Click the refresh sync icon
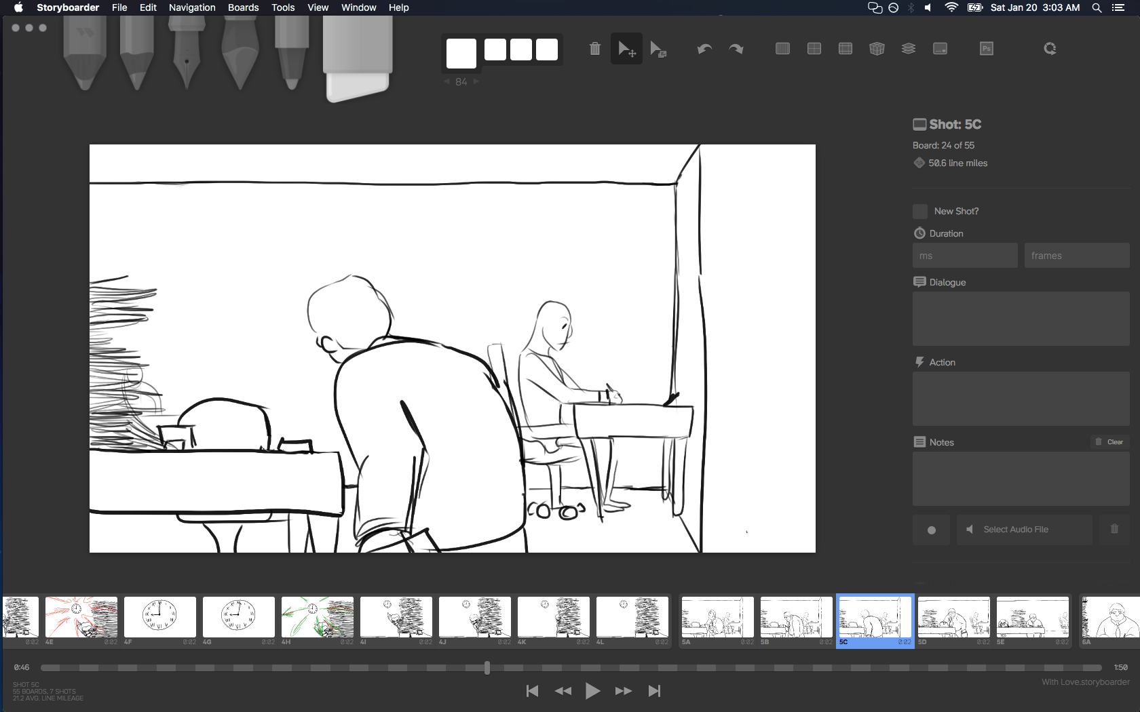 tap(1050, 49)
